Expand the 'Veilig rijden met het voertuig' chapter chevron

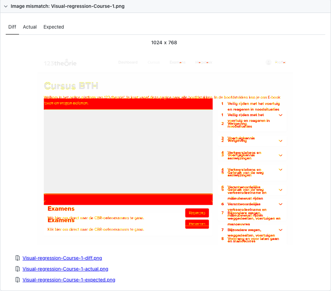281,115
